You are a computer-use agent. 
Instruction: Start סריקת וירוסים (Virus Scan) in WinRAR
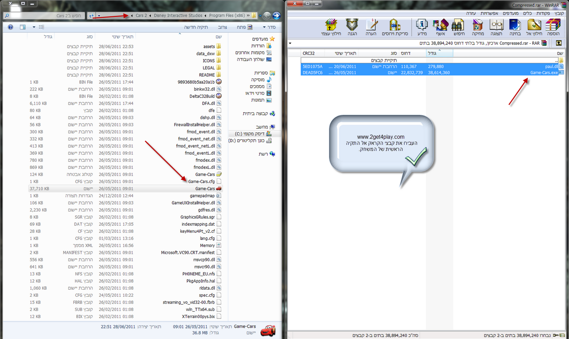(395, 27)
